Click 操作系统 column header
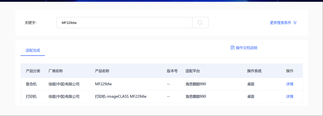This screenshot has height=116, width=323. (254, 71)
